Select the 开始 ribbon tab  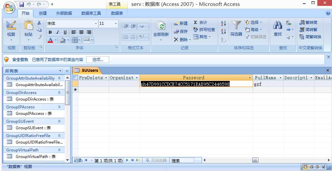pyautogui.click(x=25, y=13)
